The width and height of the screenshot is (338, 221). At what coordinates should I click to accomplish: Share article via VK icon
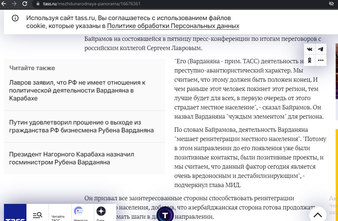pyautogui.click(x=310, y=49)
